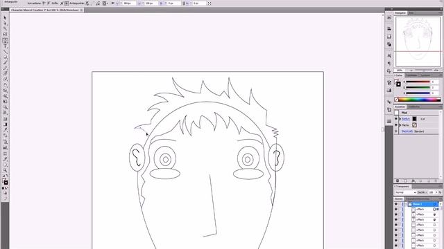Click the blue B color slider

click(x=418, y=93)
